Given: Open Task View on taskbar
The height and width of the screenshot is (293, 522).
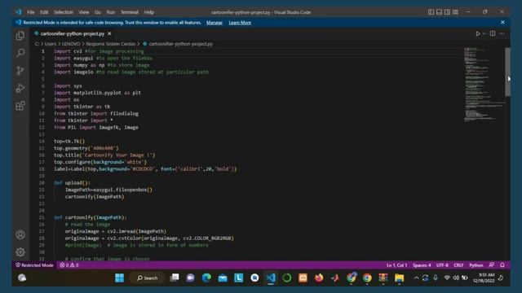Looking at the screenshot, I should 175,278.
